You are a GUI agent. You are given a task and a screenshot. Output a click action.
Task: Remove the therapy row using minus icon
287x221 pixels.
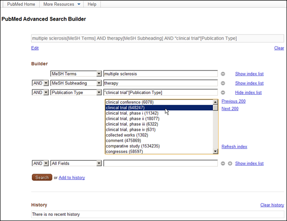pyautogui.click(x=223, y=83)
